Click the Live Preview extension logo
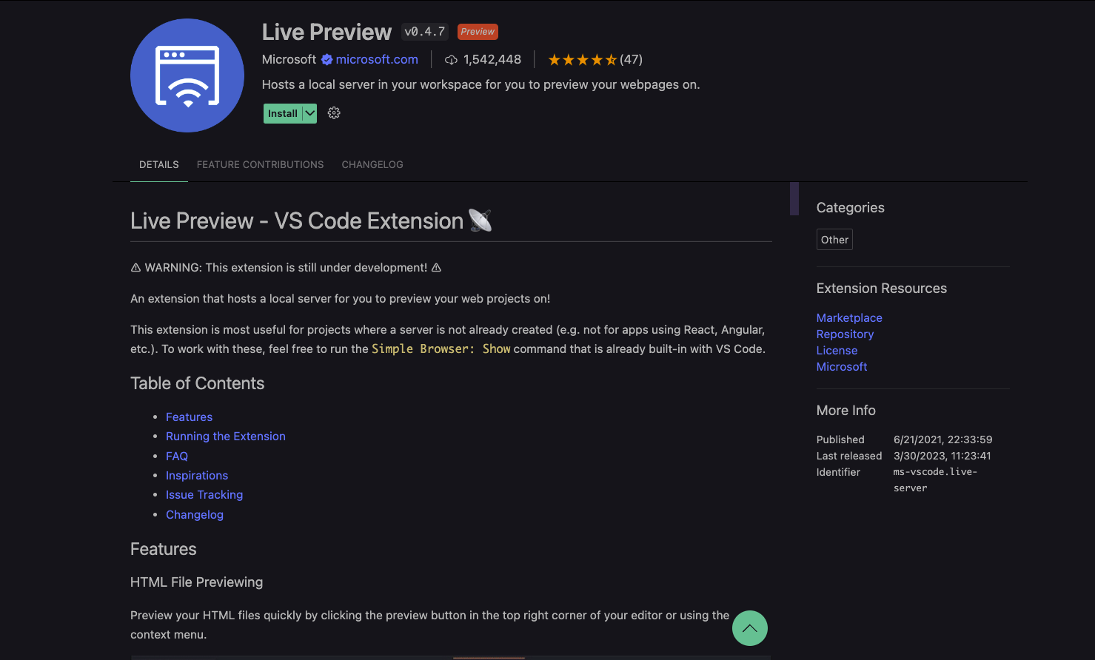1095x660 pixels. click(x=187, y=75)
